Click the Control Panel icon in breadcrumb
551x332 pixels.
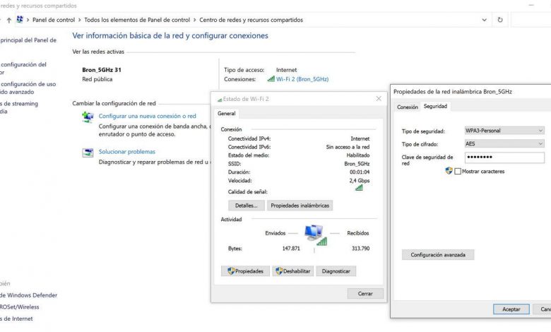(x=20, y=20)
